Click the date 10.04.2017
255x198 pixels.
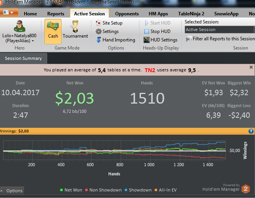click(20, 92)
